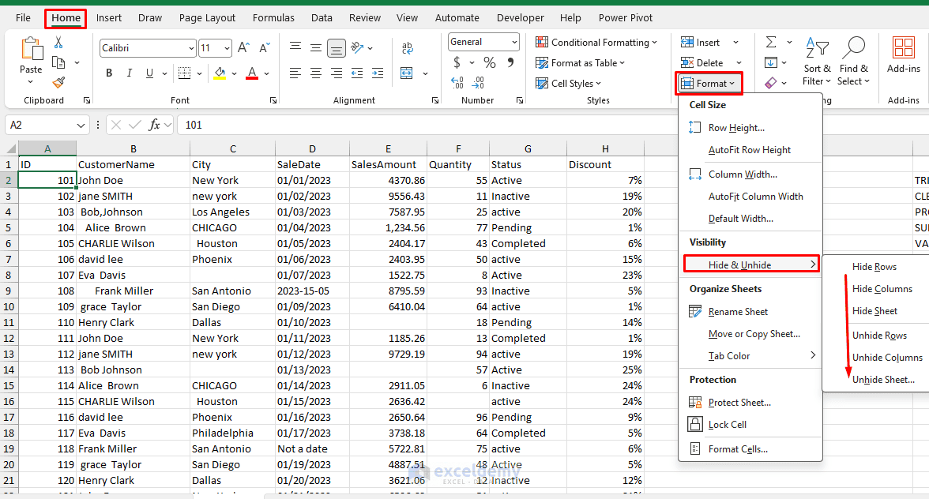Toggle Underline formatting
The height and width of the screenshot is (499, 929).
point(149,73)
